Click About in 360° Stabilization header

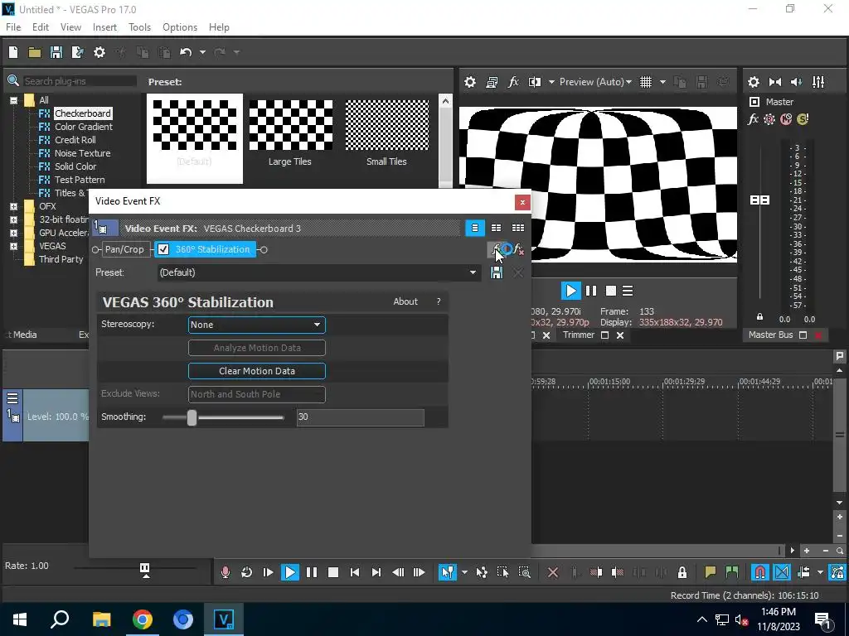(x=405, y=301)
